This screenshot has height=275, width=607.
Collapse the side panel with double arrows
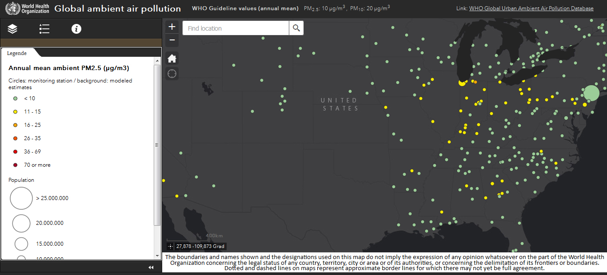pyautogui.click(x=151, y=267)
